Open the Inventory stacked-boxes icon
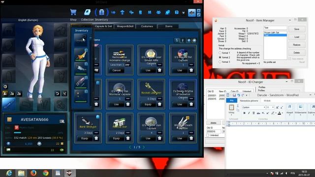Screen dimensions: 315x177 [x=102, y=12]
